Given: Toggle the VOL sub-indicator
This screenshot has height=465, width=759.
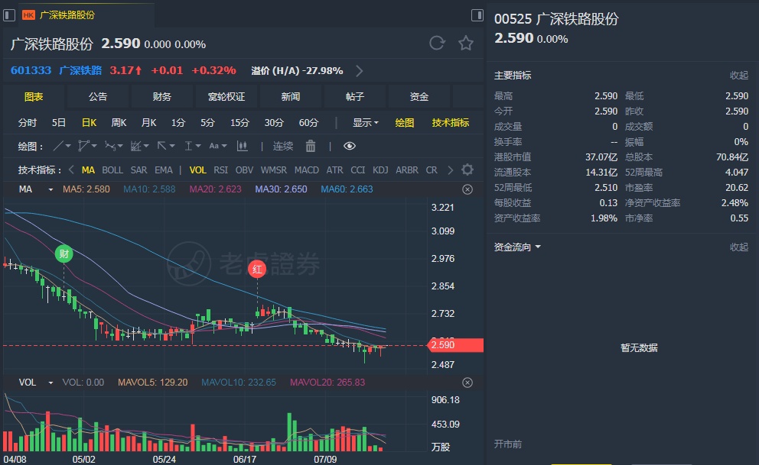Looking at the screenshot, I should click(197, 170).
